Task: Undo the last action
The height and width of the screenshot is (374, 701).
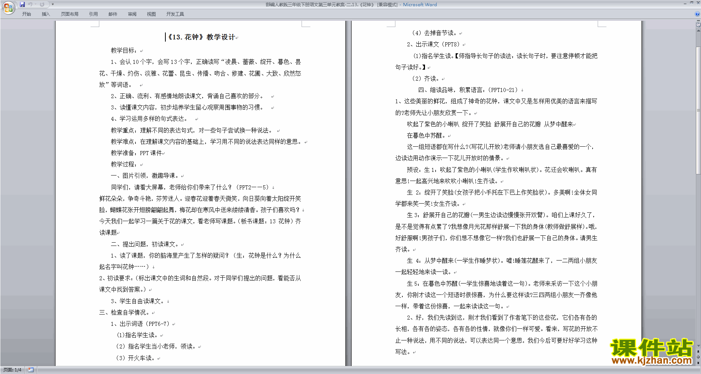Action: click(x=30, y=4)
